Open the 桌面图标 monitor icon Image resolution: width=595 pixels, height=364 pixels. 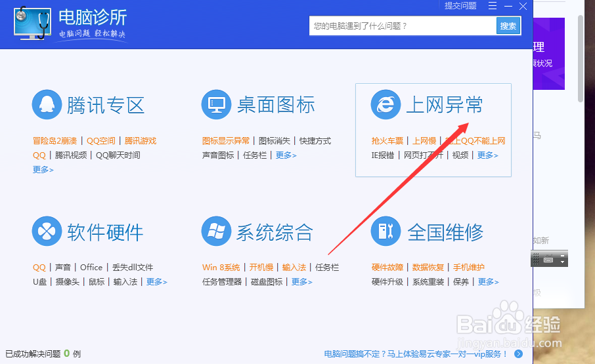pyautogui.click(x=216, y=104)
